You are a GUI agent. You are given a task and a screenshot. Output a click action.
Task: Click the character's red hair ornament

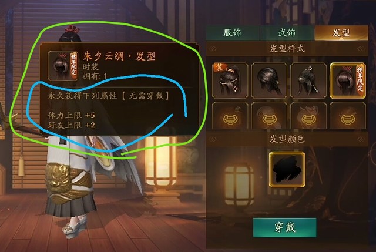(x=72, y=29)
